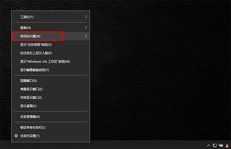Open the network tray icon
The width and height of the screenshot is (231, 149).
coord(215,145)
